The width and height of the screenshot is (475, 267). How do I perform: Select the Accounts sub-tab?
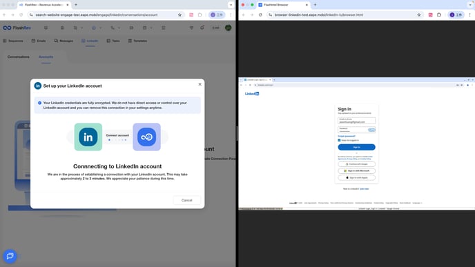click(x=46, y=57)
